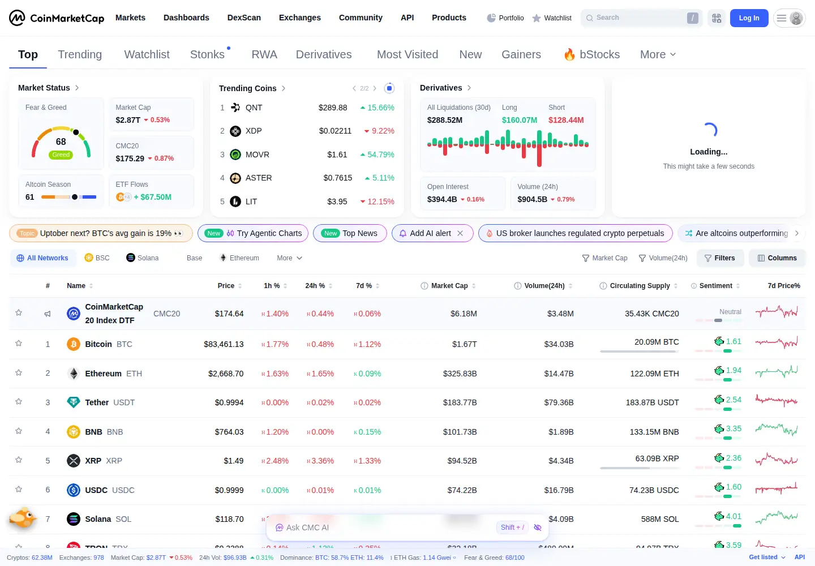Open the Try Agentic Charts chip

click(x=253, y=233)
